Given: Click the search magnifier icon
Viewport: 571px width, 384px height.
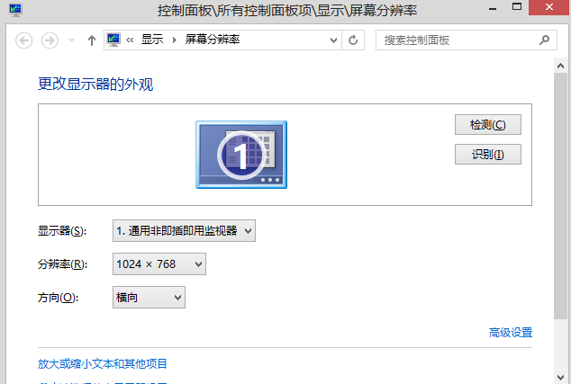Looking at the screenshot, I should pyautogui.click(x=544, y=40).
